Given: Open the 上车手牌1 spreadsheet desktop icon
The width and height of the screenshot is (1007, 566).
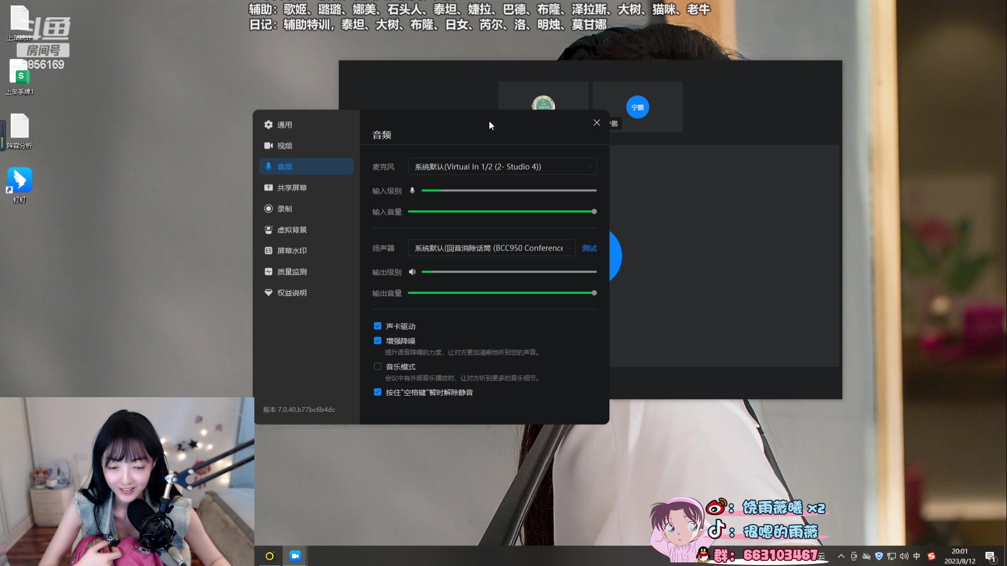Looking at the screenshot, I should point(19,77).
